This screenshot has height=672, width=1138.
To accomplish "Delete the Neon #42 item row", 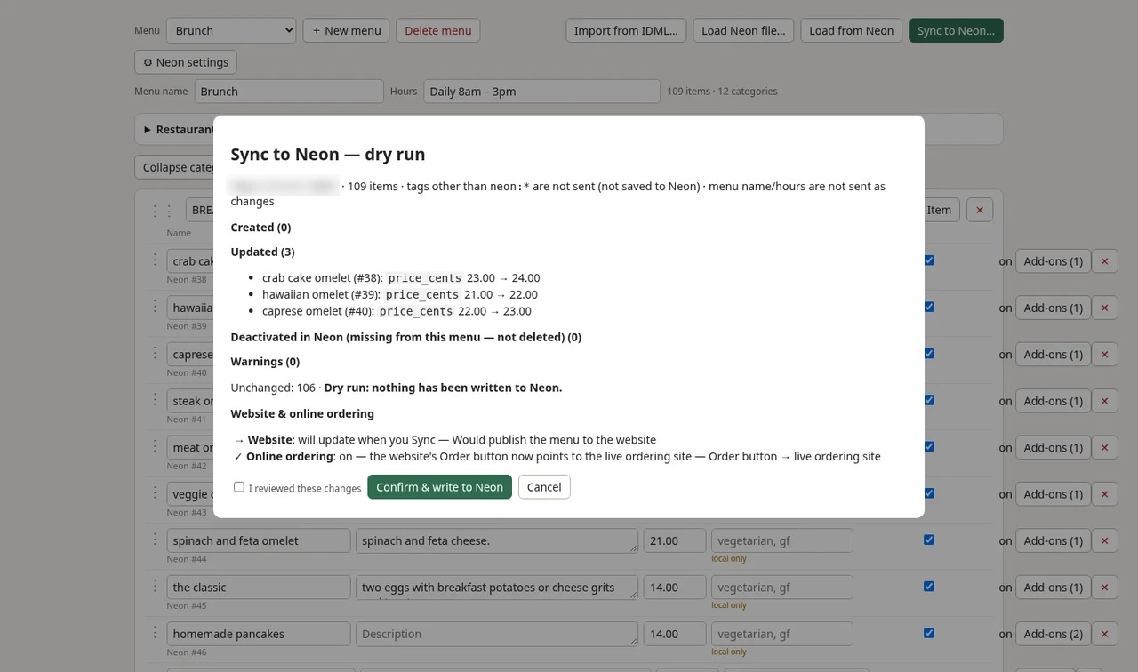I will (1104, 447).
